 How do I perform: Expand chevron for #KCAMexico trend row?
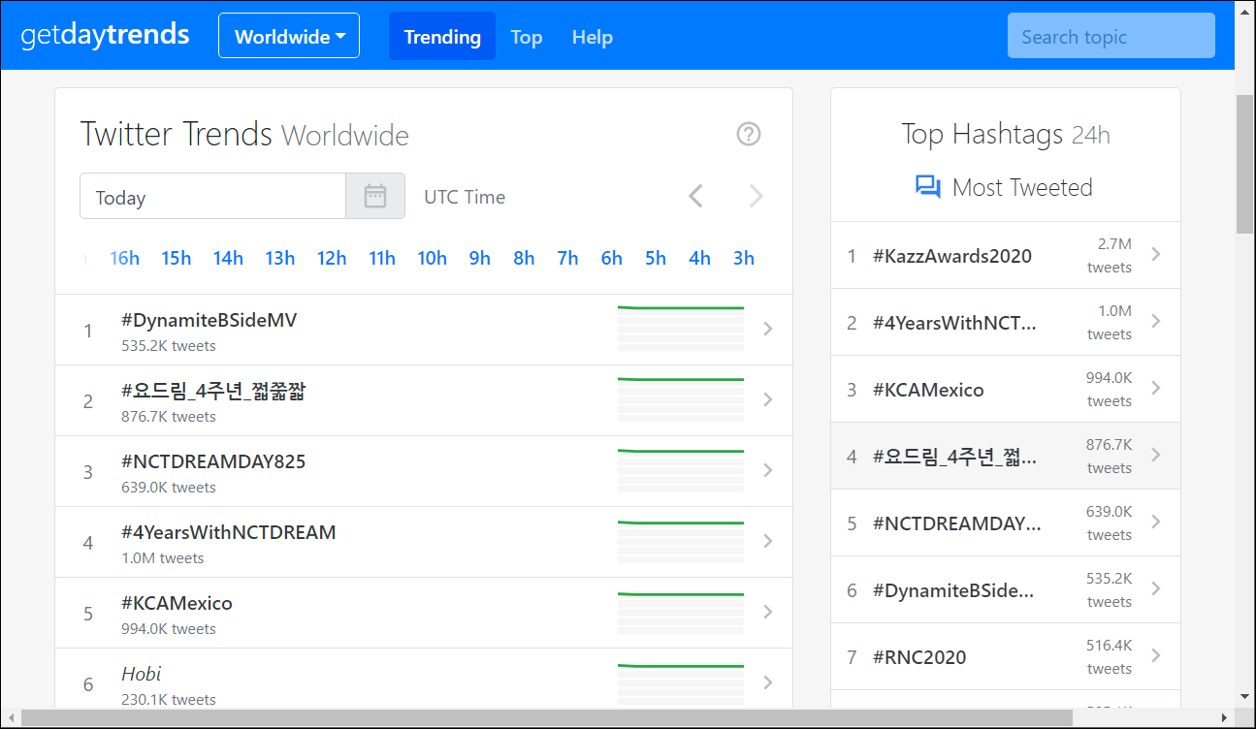tap(768, 612)
